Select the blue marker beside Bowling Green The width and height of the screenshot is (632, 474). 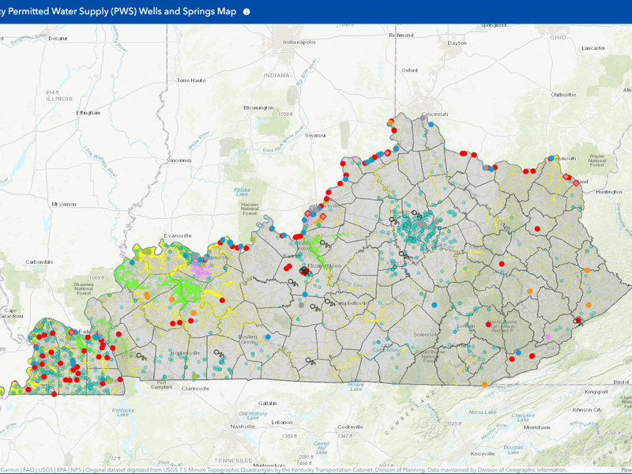(x=268, y=337)
